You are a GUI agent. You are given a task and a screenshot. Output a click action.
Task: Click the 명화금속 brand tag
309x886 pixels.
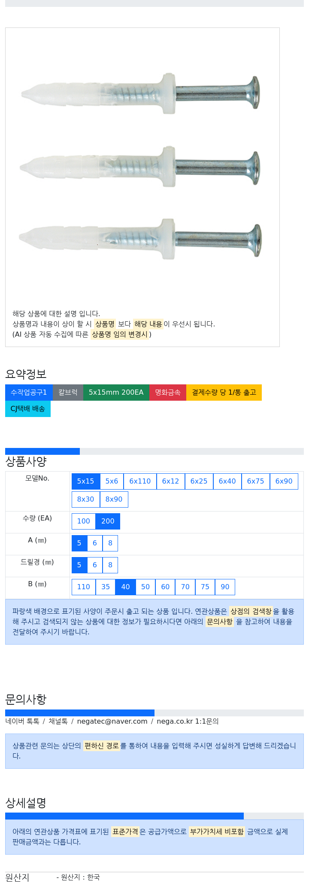coord(168,393)
